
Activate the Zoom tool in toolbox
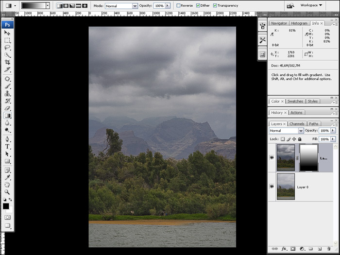pos(7,192)
